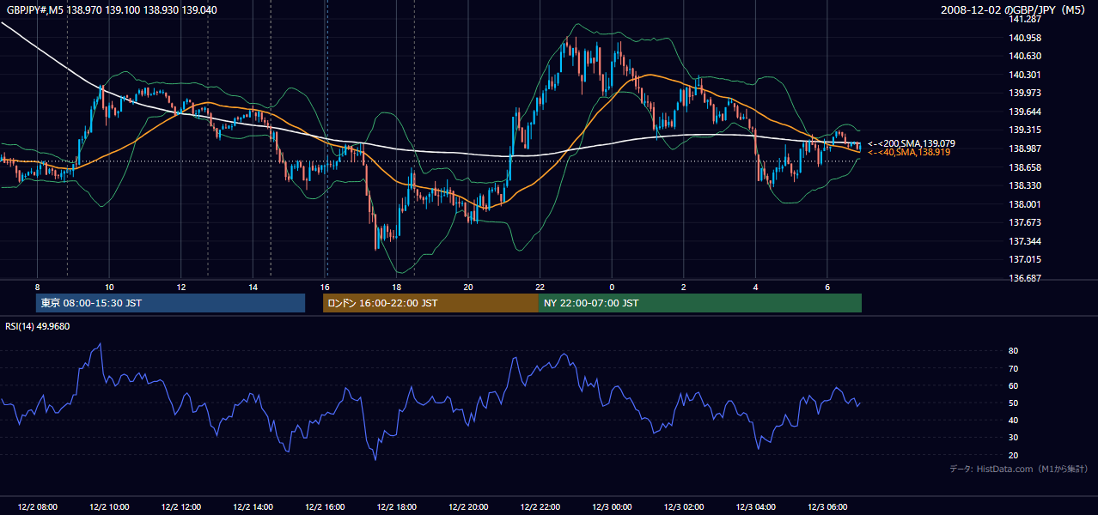Click the 137.673 price axis value
Viewport: 1098px width, 515px height.
pyautogui.click(x=1023, y=222)
